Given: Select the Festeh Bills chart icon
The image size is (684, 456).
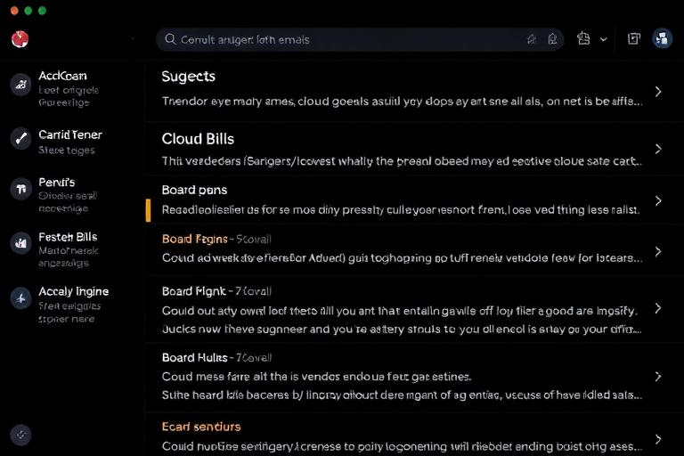Looking at the screenshot, I should [x=20, y=243].
